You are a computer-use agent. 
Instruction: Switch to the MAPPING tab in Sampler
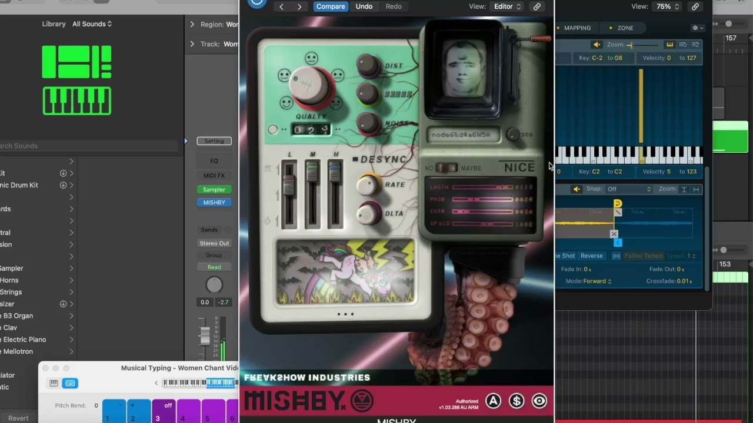coord(577,28)
